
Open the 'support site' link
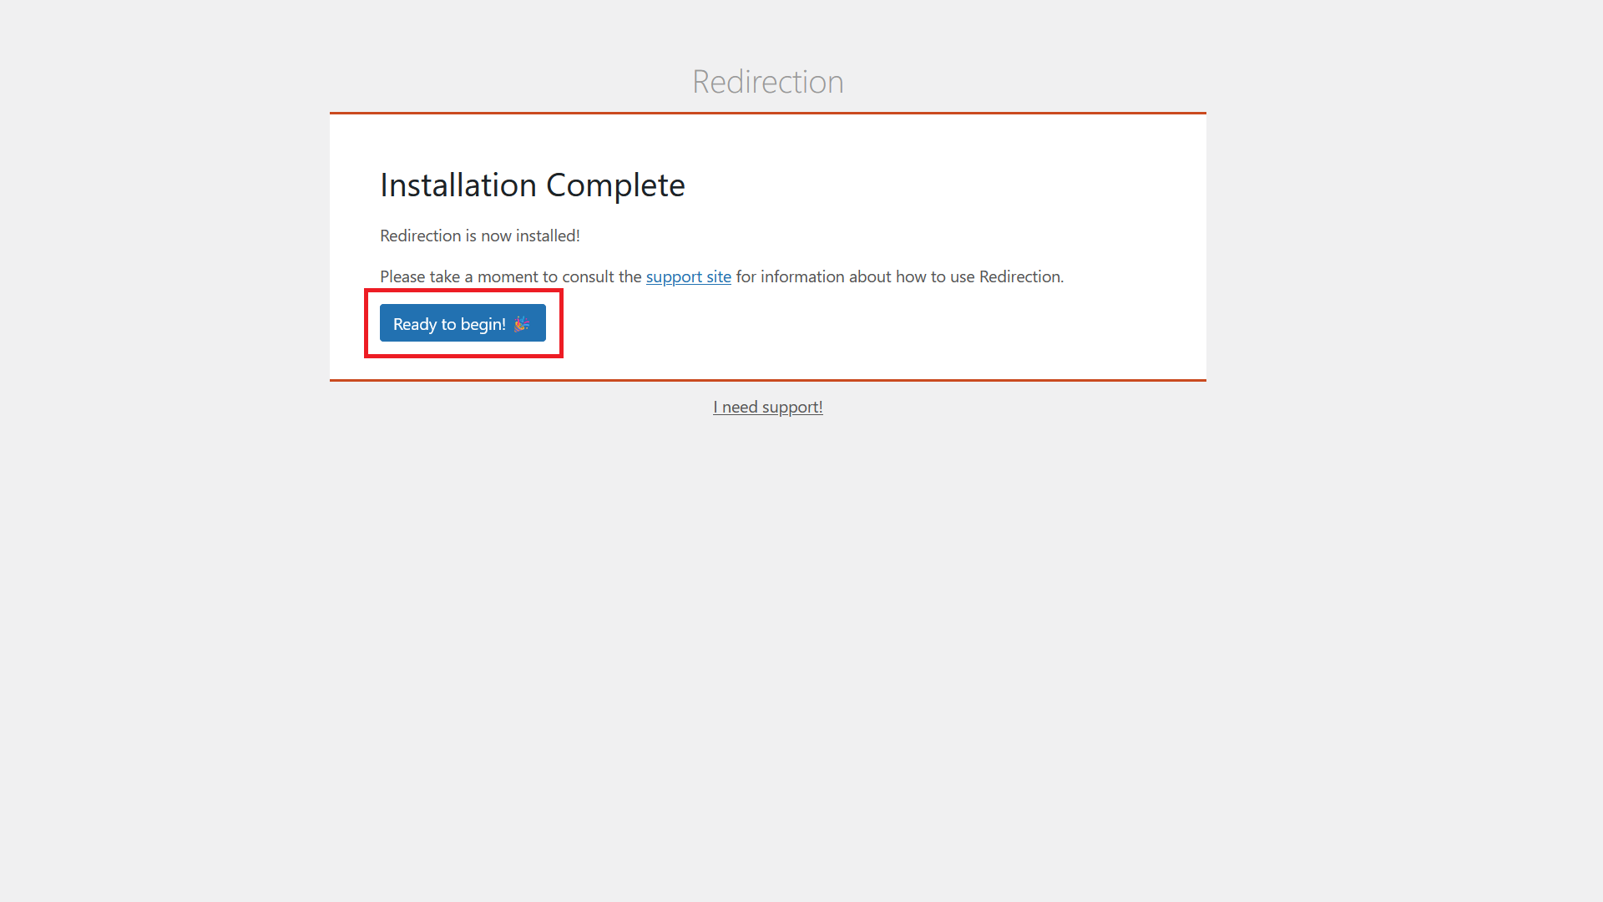coord(688,276)
